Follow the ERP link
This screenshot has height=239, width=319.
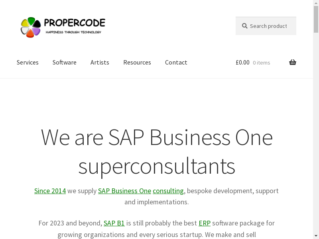point(205,223)
